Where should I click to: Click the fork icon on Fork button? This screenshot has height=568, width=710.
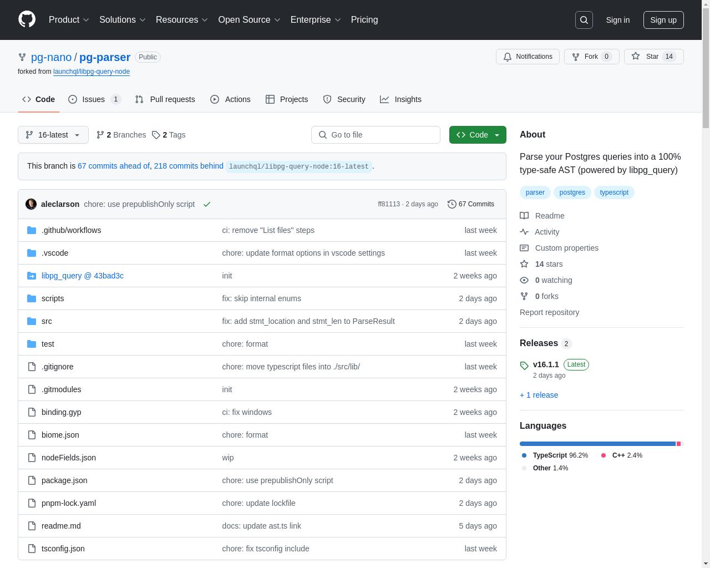click(x=576, y=57)
